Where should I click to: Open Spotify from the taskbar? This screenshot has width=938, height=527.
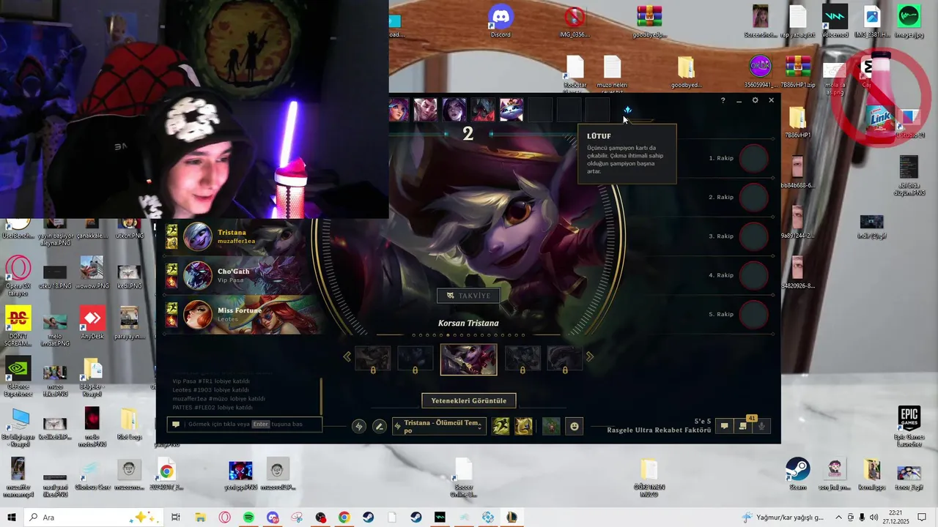tap(248, 517)
